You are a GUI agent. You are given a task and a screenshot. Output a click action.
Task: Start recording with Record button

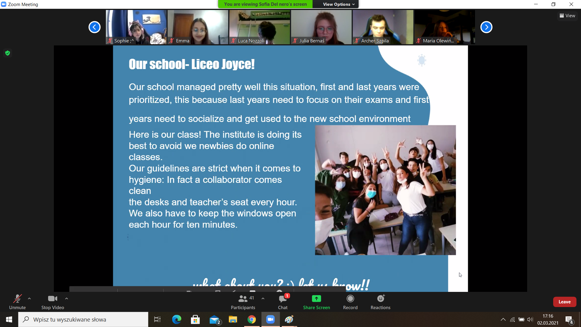(x=350, y=302)
